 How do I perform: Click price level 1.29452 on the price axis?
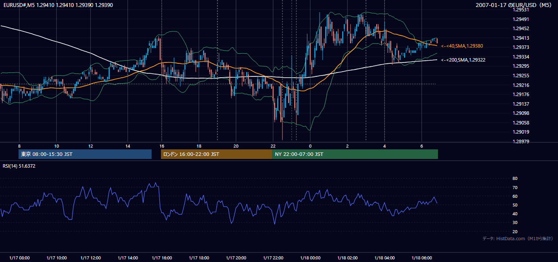pos(521,28)
